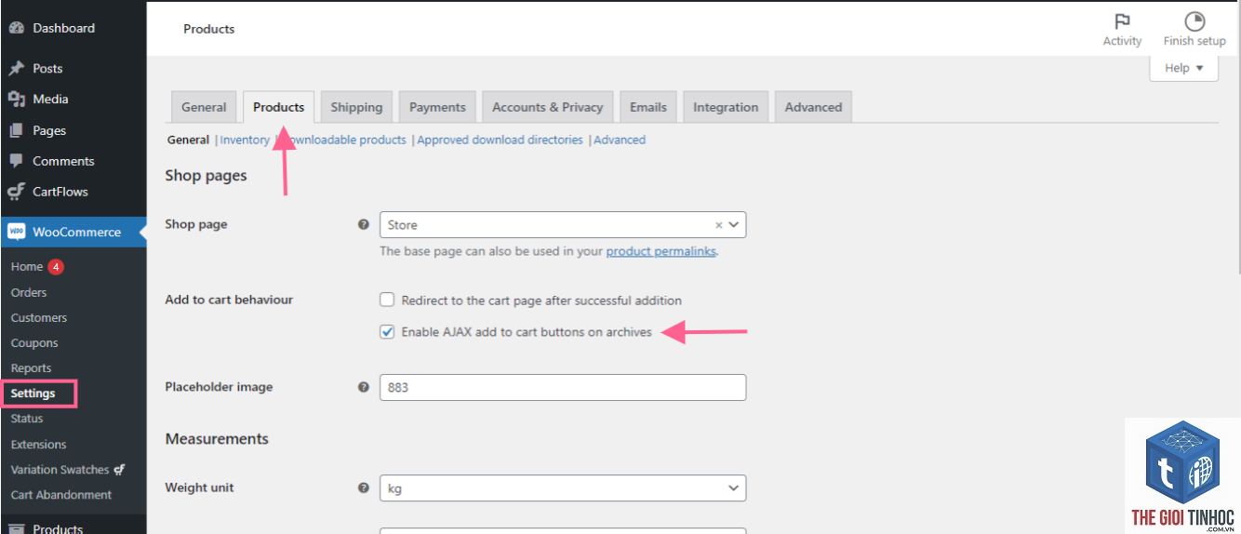
Task: Open the Activity flag icon
Action: pos(1122,21)
